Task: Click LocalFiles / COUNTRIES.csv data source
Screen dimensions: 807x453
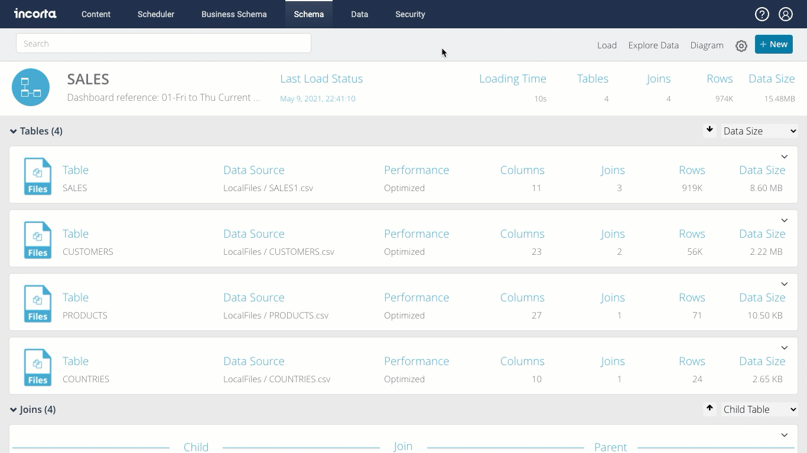Action: point(277,379)
